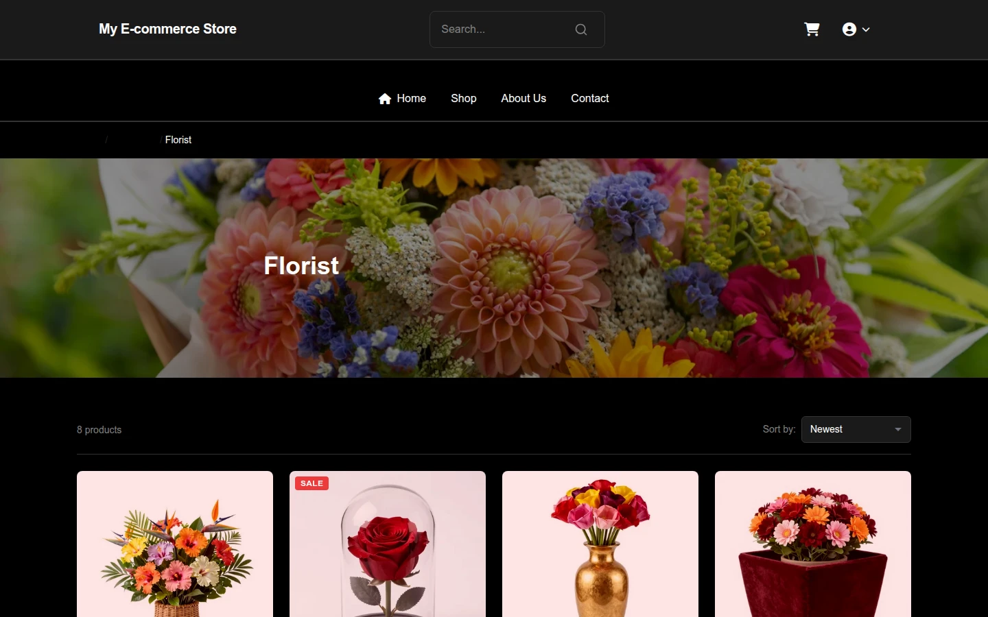Open the Shop menu item
Image resolution: width=988 pixels, height=617 pixels.
pos(464,99)
